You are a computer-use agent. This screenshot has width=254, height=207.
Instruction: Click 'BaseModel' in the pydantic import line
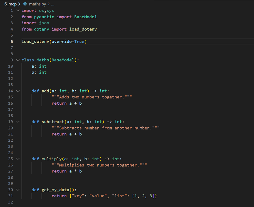tap(85, 17)
